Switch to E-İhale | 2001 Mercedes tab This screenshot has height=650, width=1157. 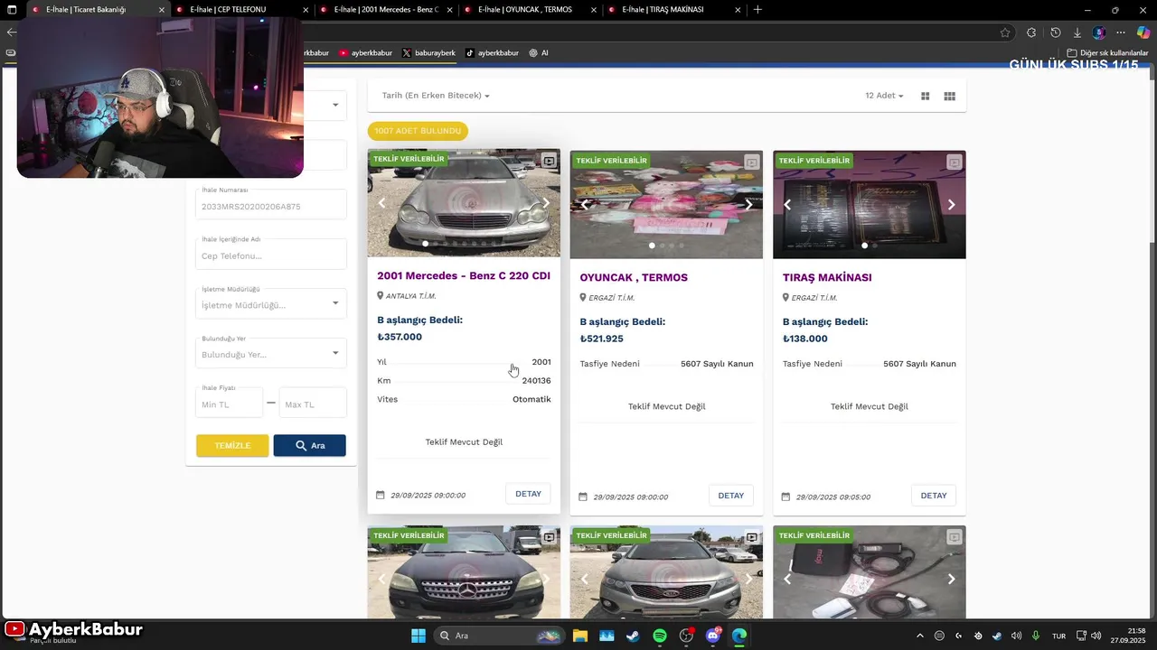[386, 10]
